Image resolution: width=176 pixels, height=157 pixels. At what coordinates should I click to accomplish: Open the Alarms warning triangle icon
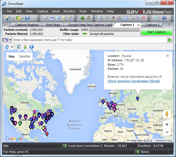click(x=64, y=18)
